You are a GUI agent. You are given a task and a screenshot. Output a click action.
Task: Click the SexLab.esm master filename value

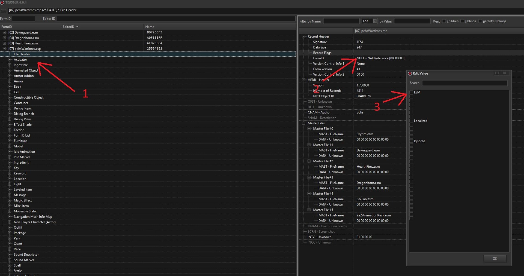(365, 199)
